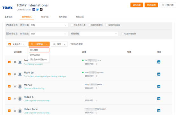Uncheck Hideo Tone's row checkbox

tap(9, 111)
